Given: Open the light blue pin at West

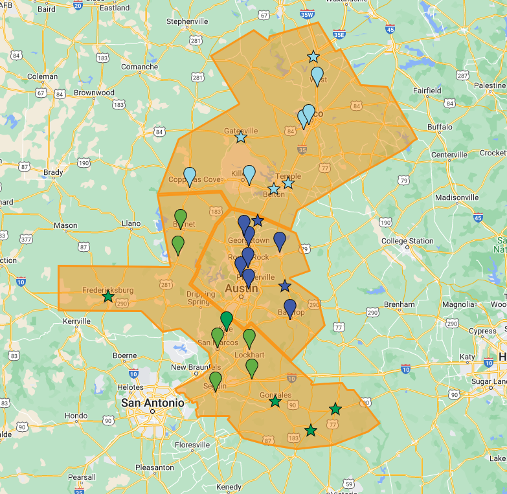Looking at the screenshot, I should 317,77.
